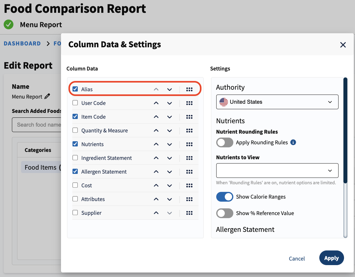
Task: Uncheck the Nutrients checkbox
Action: click(x=75, y=144)
